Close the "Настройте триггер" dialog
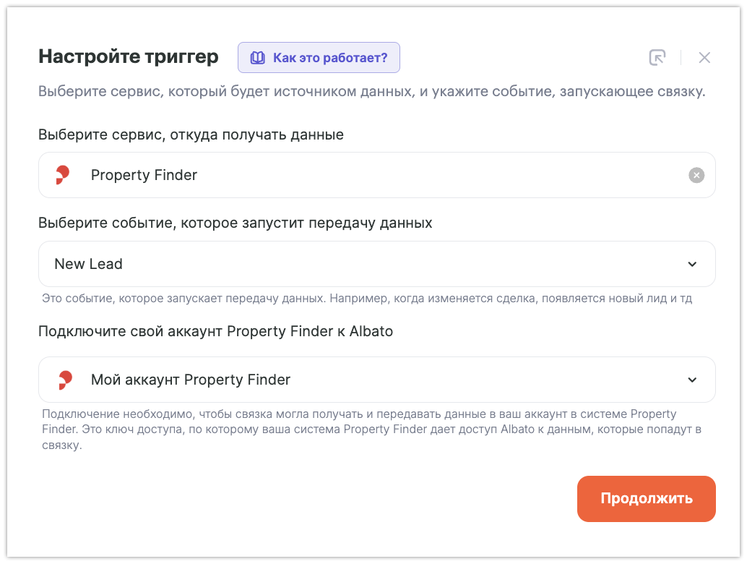 point(704,58)
